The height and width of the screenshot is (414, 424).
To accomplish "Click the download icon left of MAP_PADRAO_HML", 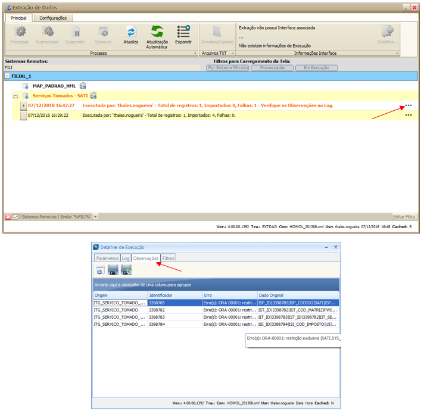I will (x=26, y=86).
